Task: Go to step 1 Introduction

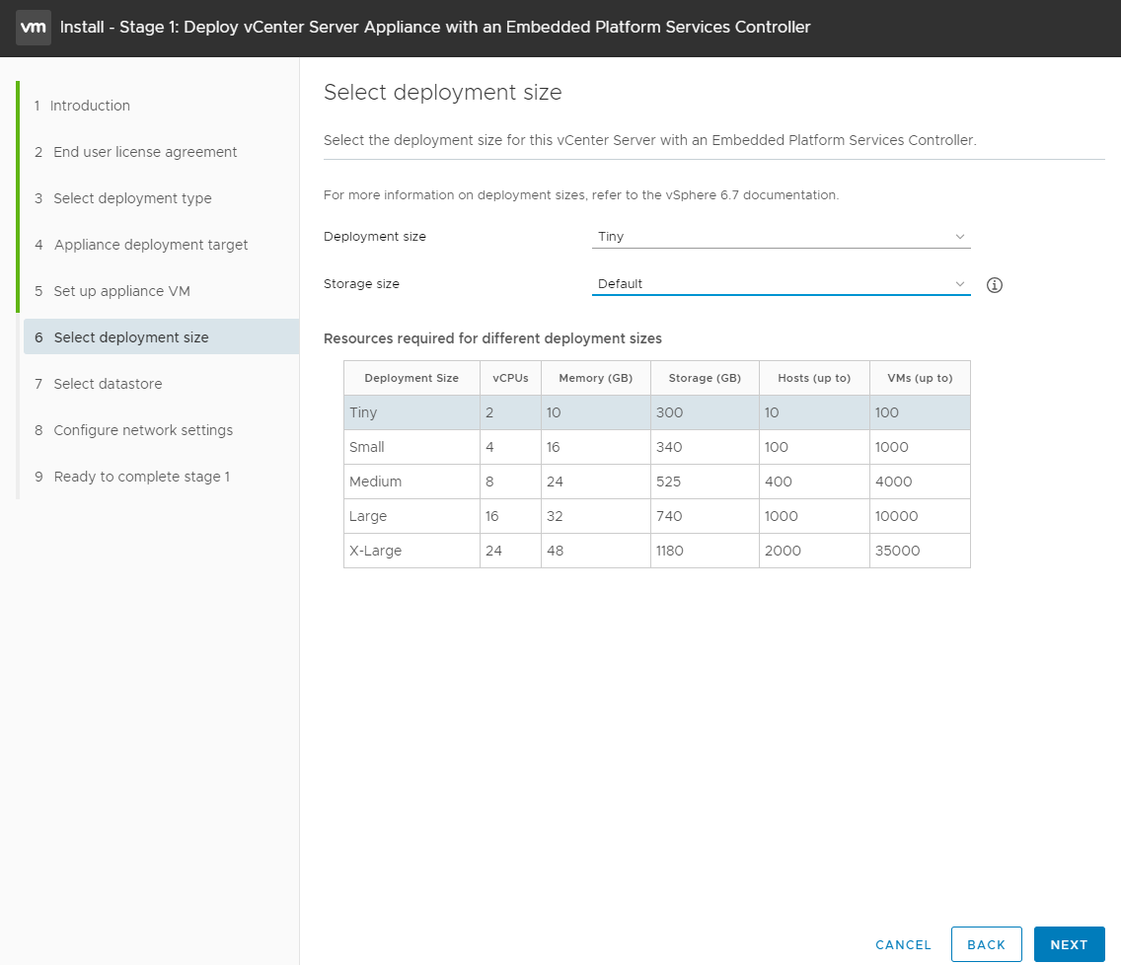Action: coord(82,106)
